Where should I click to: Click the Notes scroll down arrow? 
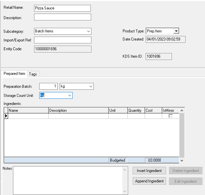point(126,191)
